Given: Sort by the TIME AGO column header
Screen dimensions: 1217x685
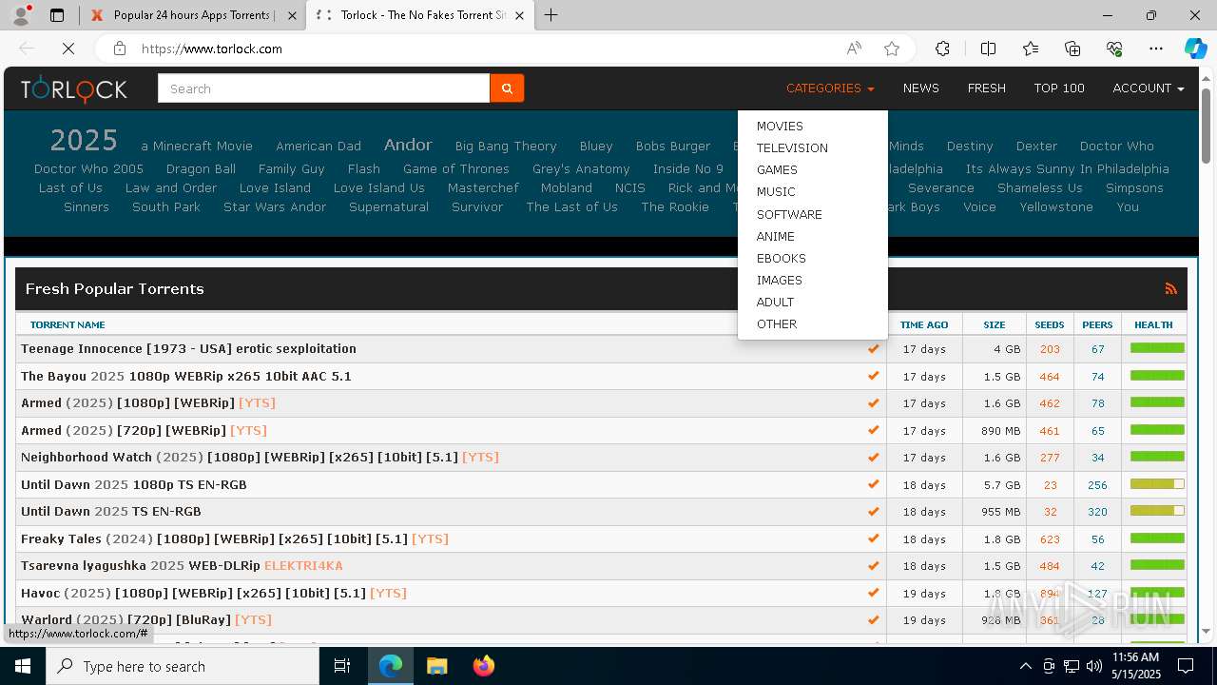Looking at the screenshot, I should (924, 324).
